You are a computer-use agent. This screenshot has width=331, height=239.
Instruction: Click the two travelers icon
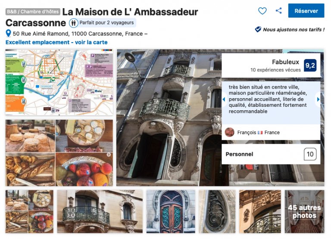coord(73,23)
